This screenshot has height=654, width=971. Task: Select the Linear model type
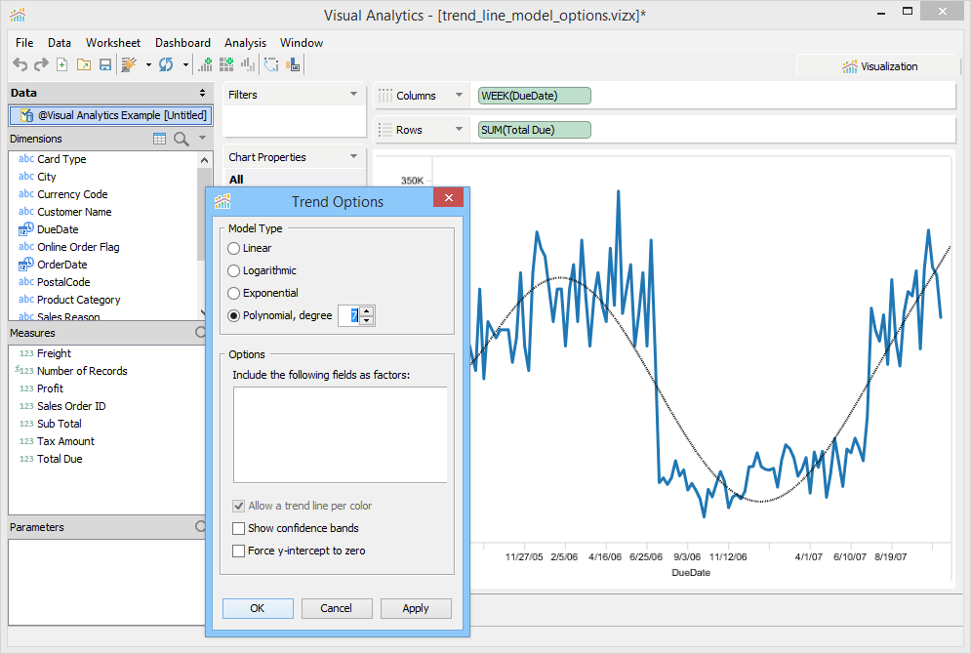click(x=233, y=248)
